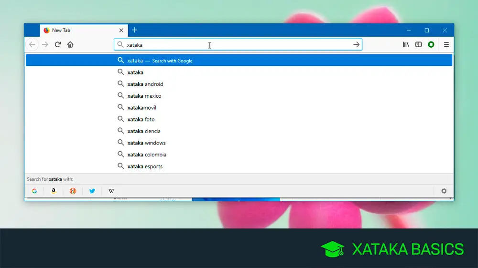Minimize the Firefox window
The height and width of the screenshot is (268, 478).
point(409,31)
